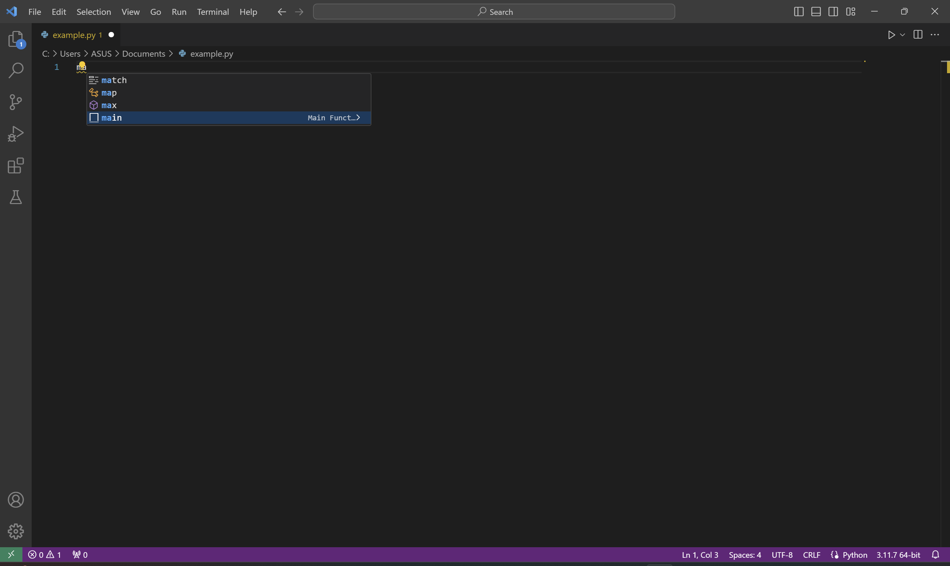The width and height of the screenshot is (950, 566).
Task: Expand details arrow for main suggestion
Action: [358, 117]
